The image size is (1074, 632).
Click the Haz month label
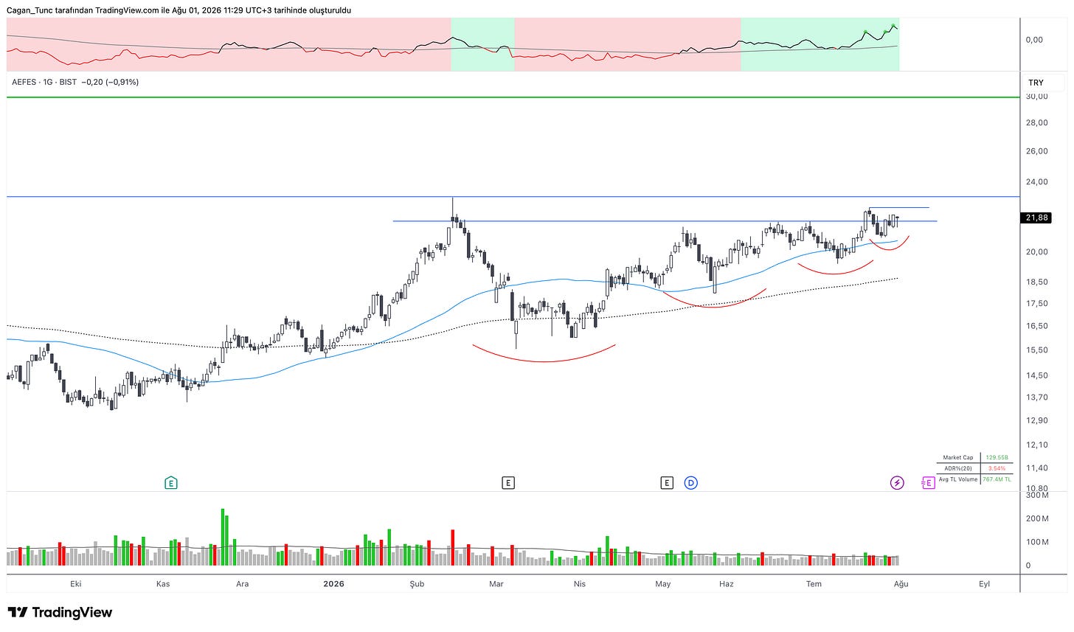click(x=727, y=584)
